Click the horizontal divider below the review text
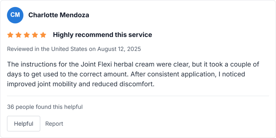Viewport: 276px width, 138px height. click(x=138, y=96)
